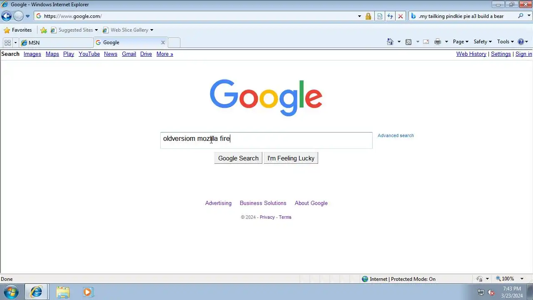Click the Sign in link
This screenshot has width=533, height=300.
coord(523,54)
